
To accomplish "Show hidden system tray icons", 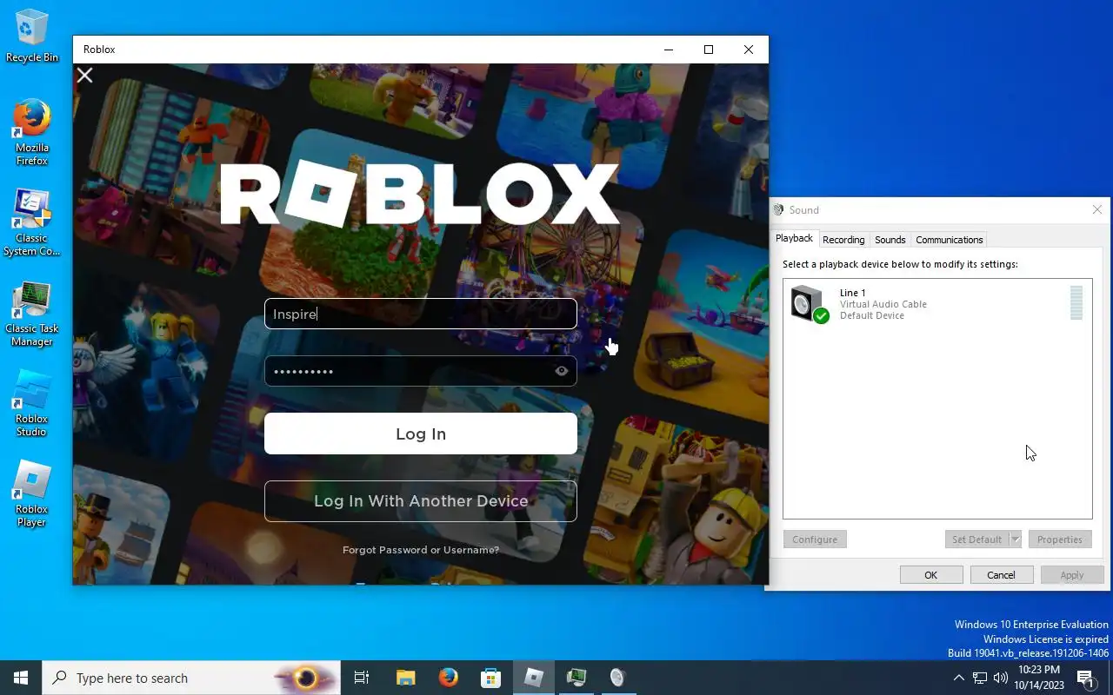I will pyautogui.click(x=959, y=678).
